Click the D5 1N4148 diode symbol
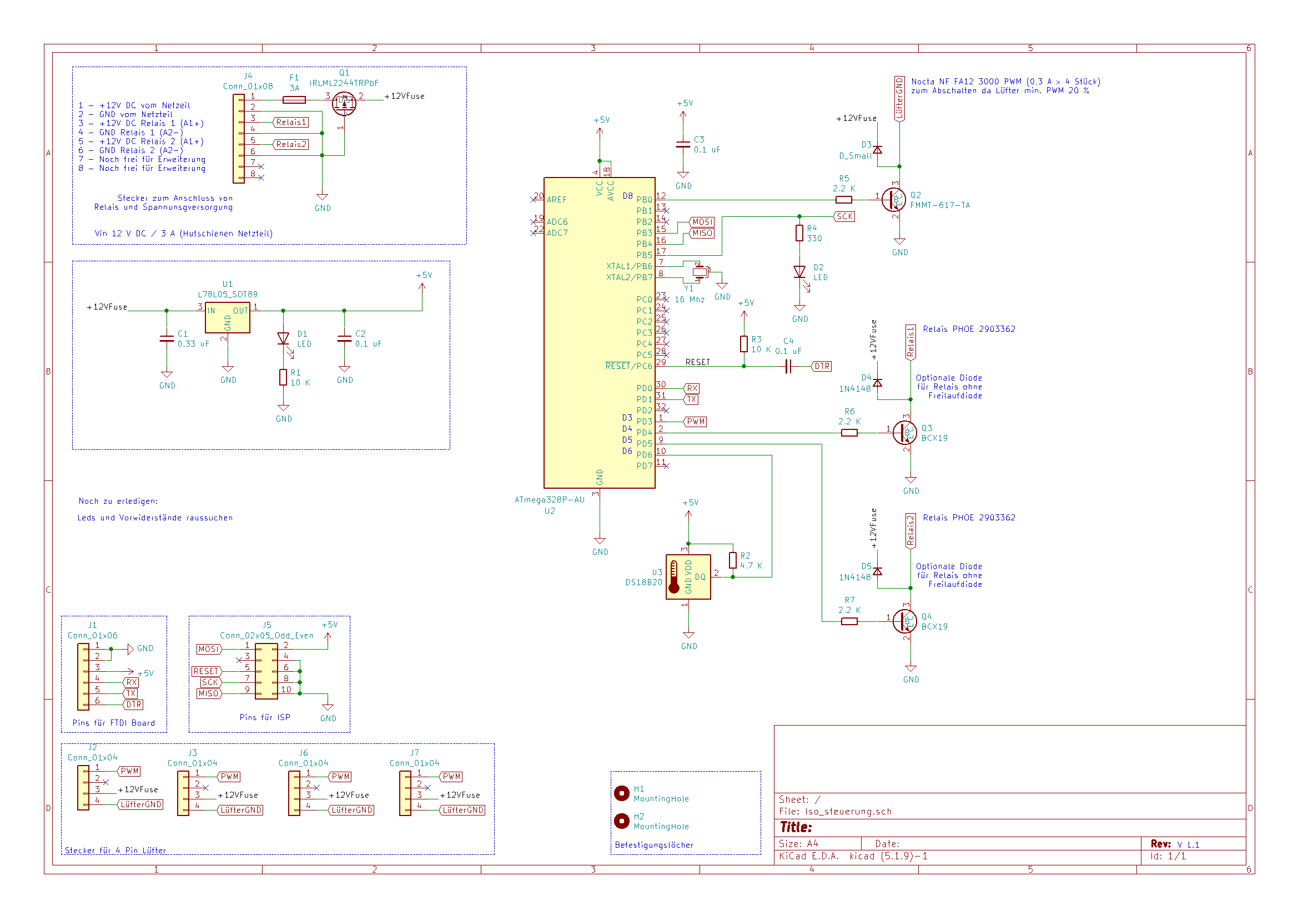This screenshot has height=917, width=1298. coord(877,572)
